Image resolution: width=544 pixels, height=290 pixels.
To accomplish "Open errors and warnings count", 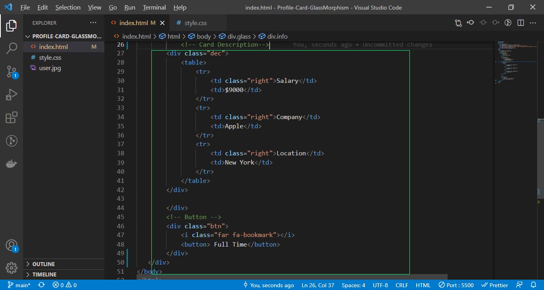I will point(65,285).
